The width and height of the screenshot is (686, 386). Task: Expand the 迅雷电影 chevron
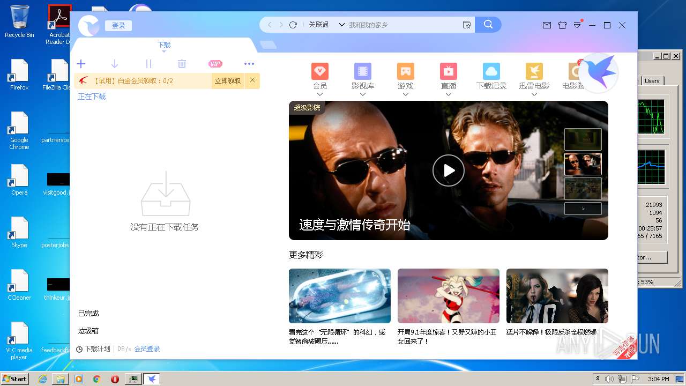534,94
